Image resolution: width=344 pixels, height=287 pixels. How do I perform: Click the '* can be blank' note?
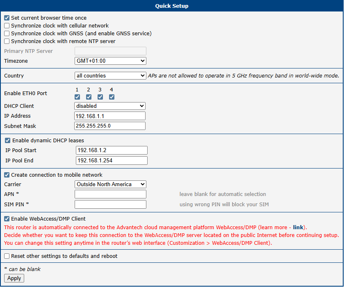pyautogui.click(x=23, y=269)
